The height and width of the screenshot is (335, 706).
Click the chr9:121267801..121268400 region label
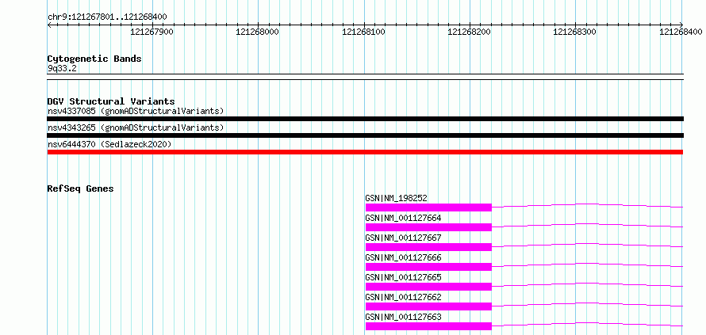click(107, 17)
